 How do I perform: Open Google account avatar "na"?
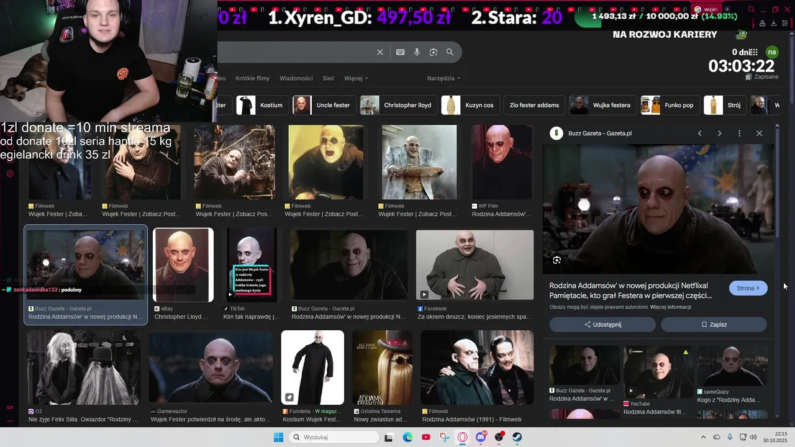pos(772,52)
